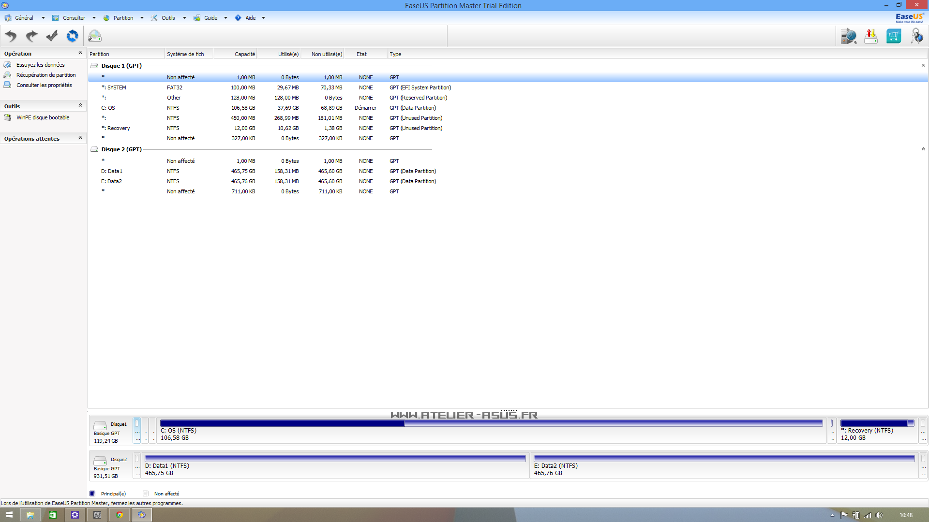Image resolution: width=929 pixels, height=522 pixels.
Task: Refresh disk info with the blue arrows icon
Action: 72,36
